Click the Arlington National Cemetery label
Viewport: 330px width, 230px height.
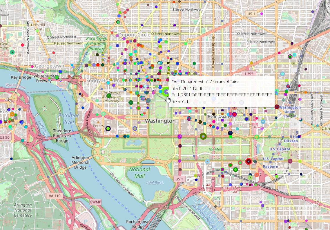point(23,210)
